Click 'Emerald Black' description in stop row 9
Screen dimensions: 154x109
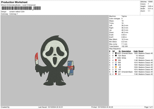click(127, 72)
